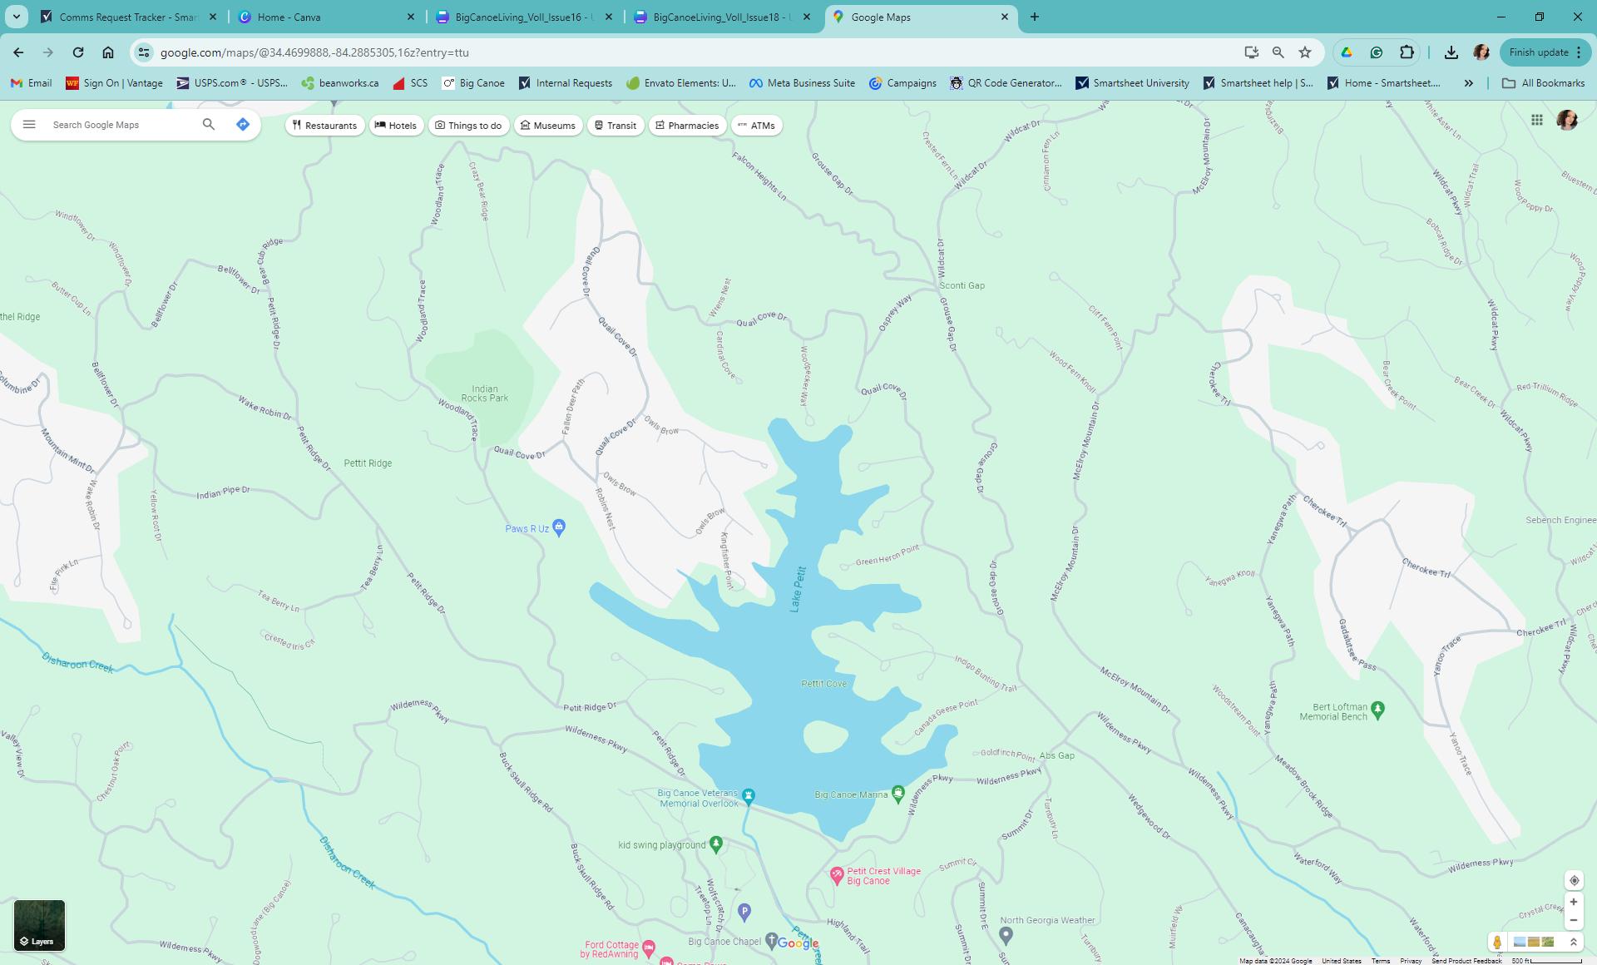Zoom in the map with plus

[x=1574, y=902]
